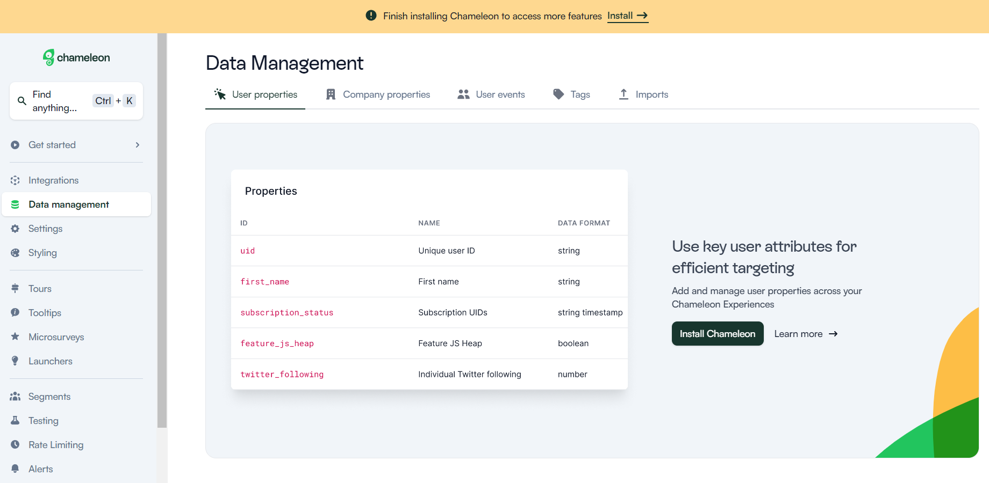Open Testing in the sidebar

[x=76, y=421]
